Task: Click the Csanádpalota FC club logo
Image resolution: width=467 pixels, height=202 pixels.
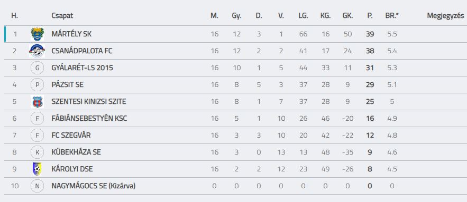Action: click(37, 51)
